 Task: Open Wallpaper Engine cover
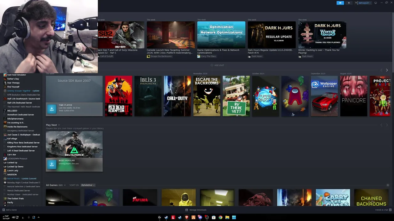point(324,96)
